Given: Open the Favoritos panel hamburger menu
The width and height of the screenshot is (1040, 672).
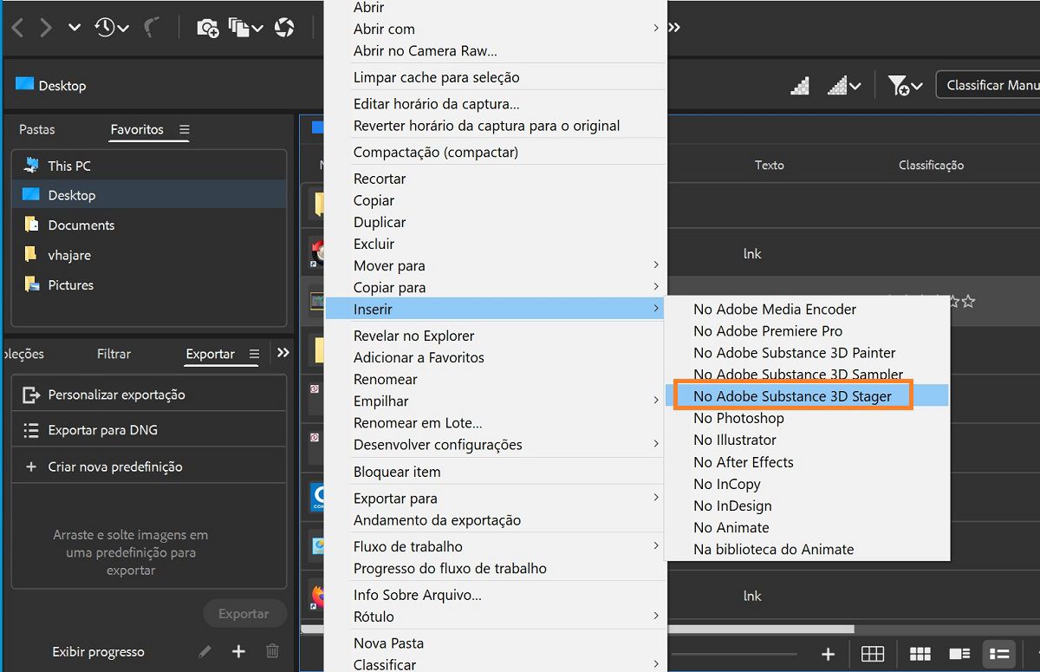Looking at the screenshot, I should pos(185,129).
